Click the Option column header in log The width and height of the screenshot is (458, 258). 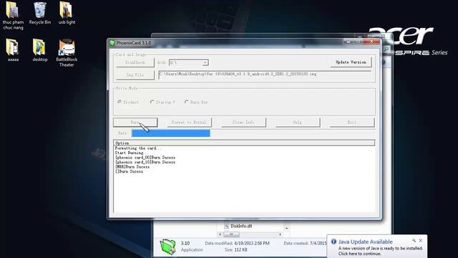(244, 143)
